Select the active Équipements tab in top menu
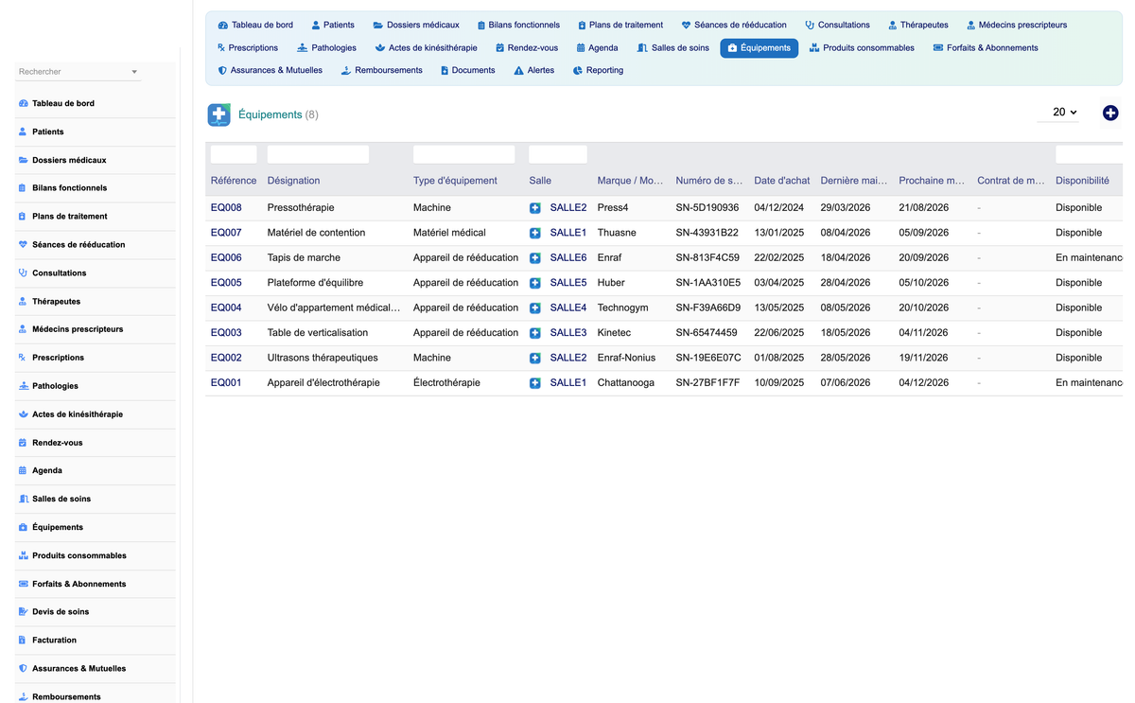The height and width of the screenshot is (703, 1135). pyautogui.click(x=759, y=47)
